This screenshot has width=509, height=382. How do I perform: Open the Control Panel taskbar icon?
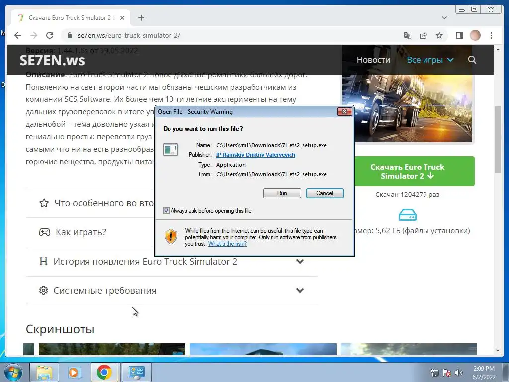(x=136, y=372)
